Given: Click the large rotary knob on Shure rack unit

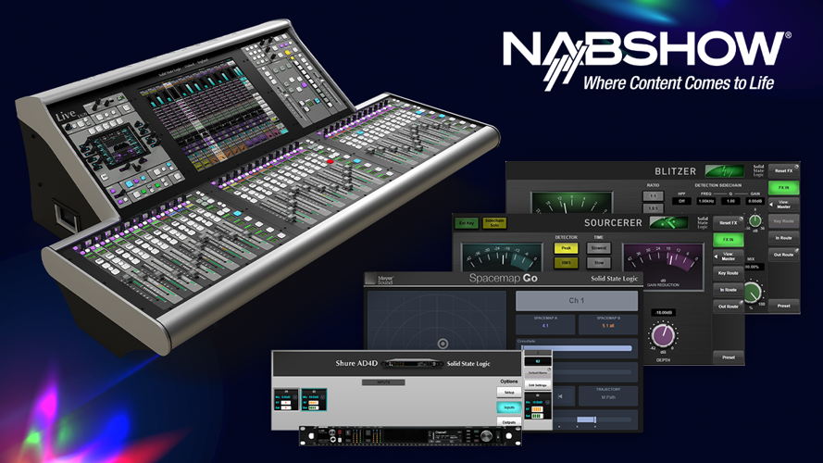Looking at the screenshot, I should click(487, 436).
